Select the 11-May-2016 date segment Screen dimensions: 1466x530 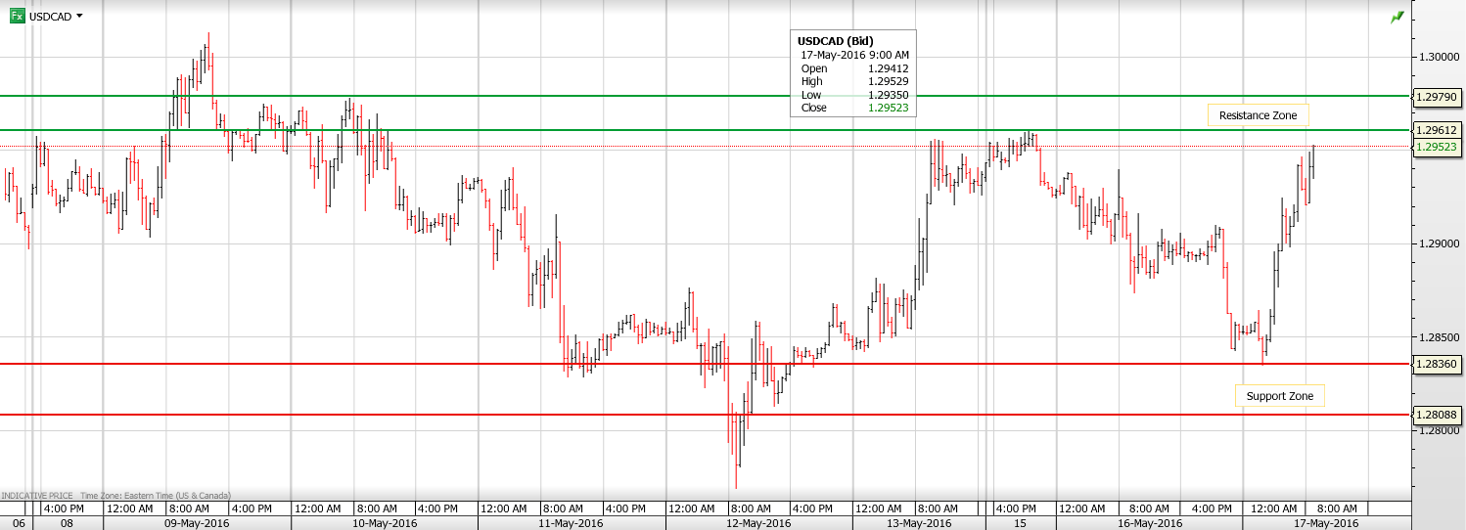tap(572, 523)
